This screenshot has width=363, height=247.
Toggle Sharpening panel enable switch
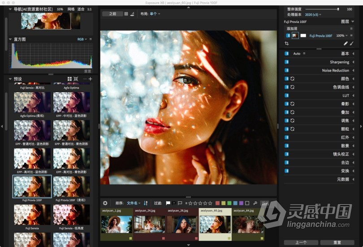(287, 62)
